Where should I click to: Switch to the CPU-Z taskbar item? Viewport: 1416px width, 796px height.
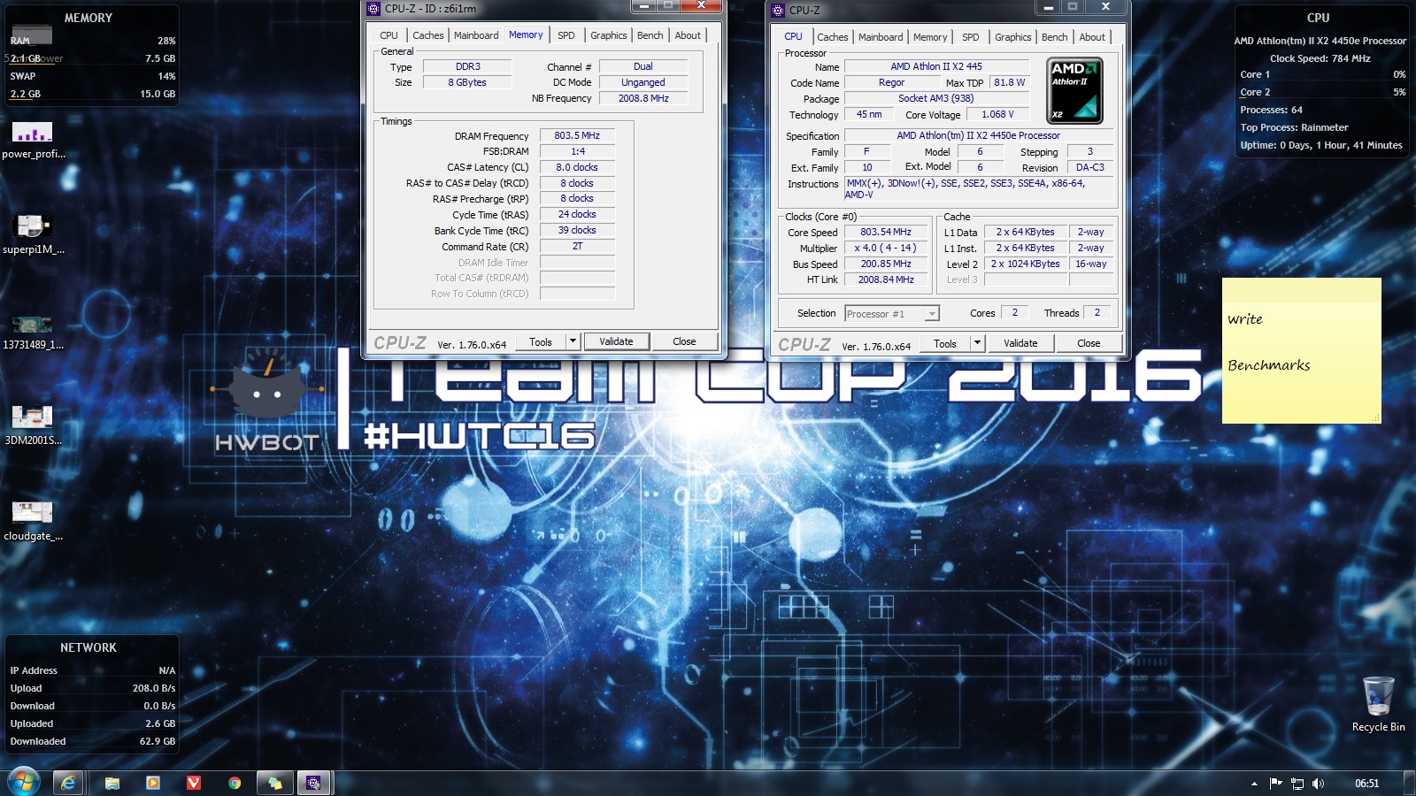[314, 783]
